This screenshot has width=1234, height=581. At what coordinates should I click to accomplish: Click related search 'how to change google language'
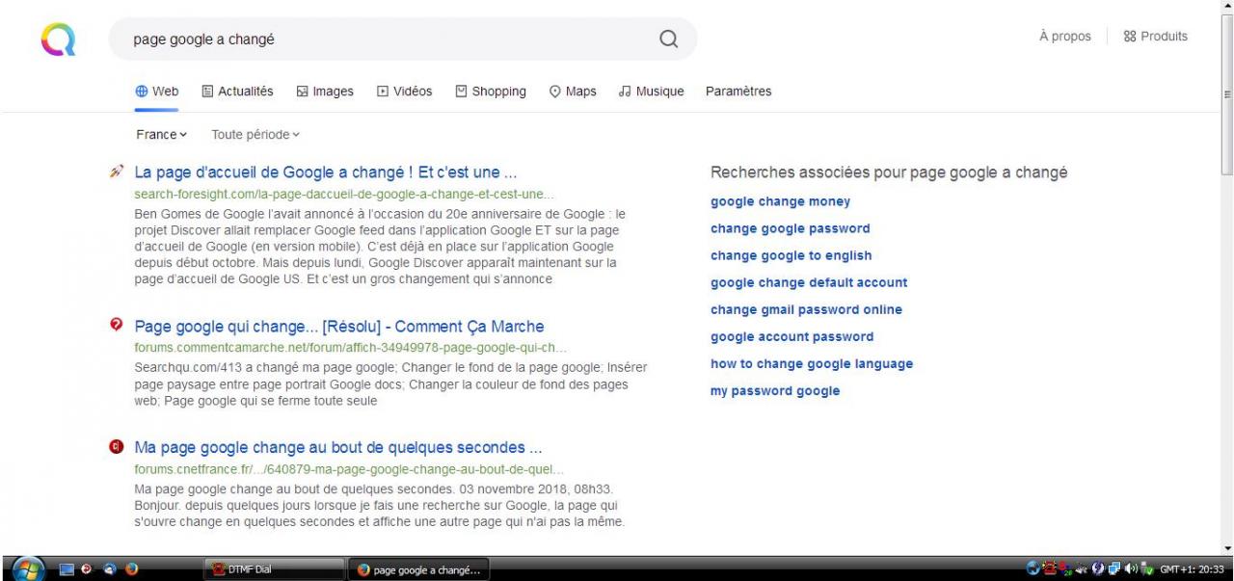click(x=812, y=364)
